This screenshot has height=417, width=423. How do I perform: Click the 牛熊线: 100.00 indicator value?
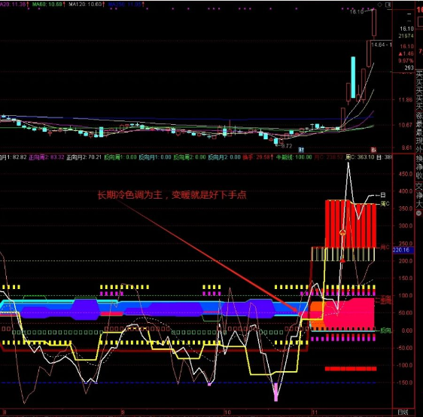(x=294, y=157)
